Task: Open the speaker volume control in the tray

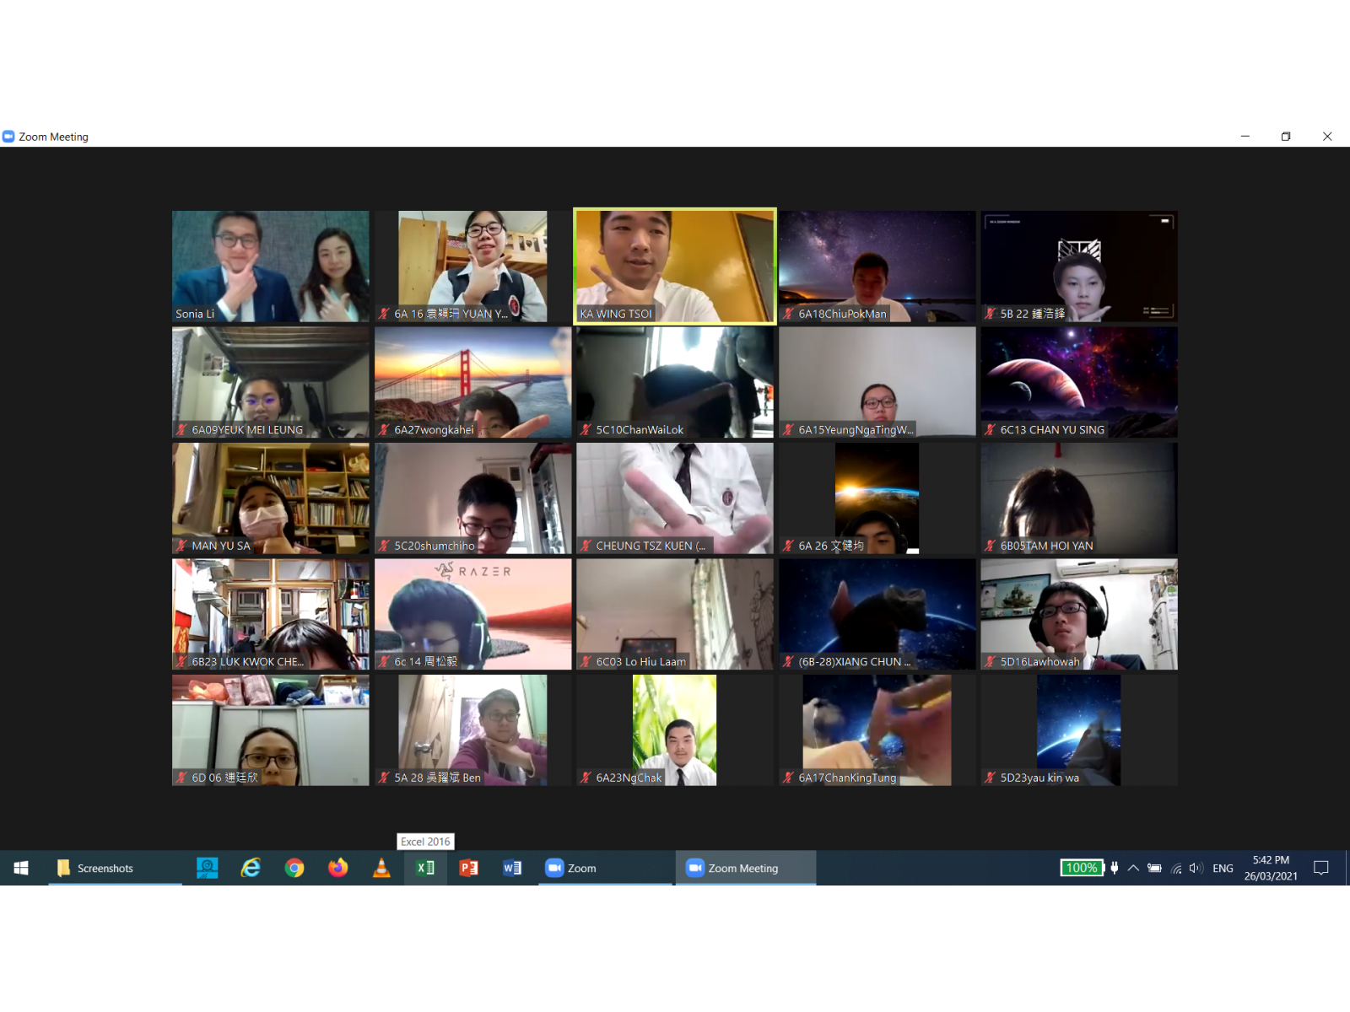Action: tap(1195, 867)
